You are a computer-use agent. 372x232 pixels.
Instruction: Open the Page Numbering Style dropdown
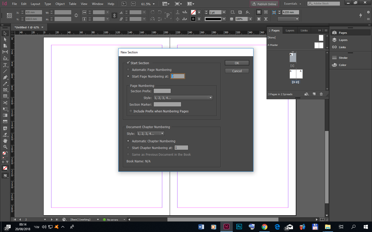[210, 98]
